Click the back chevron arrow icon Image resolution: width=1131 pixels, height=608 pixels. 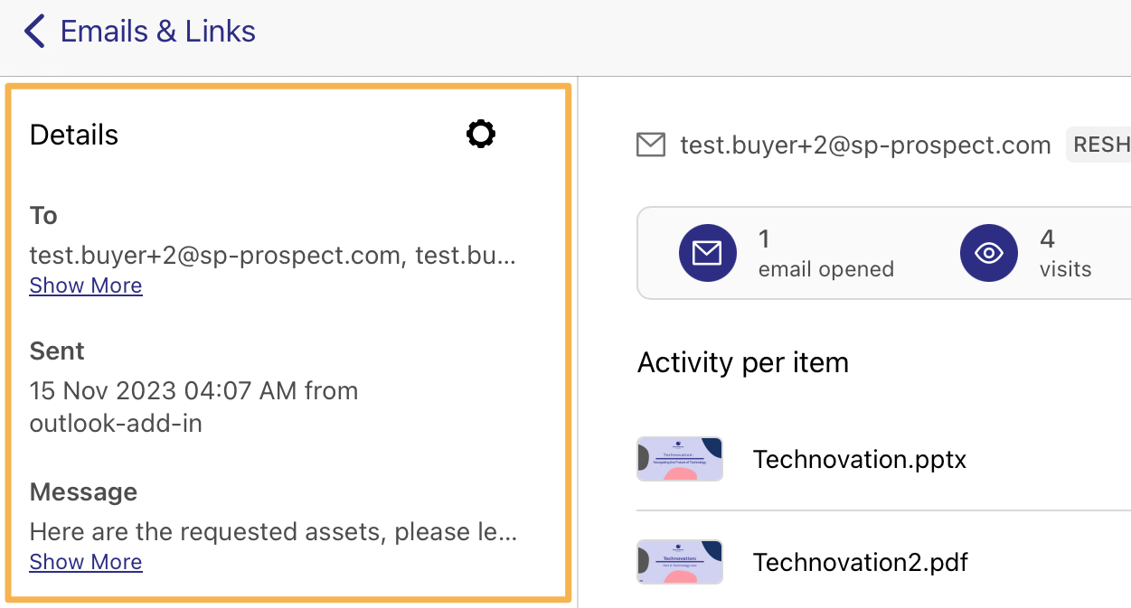pyautogui.click(x=34, y=32)
